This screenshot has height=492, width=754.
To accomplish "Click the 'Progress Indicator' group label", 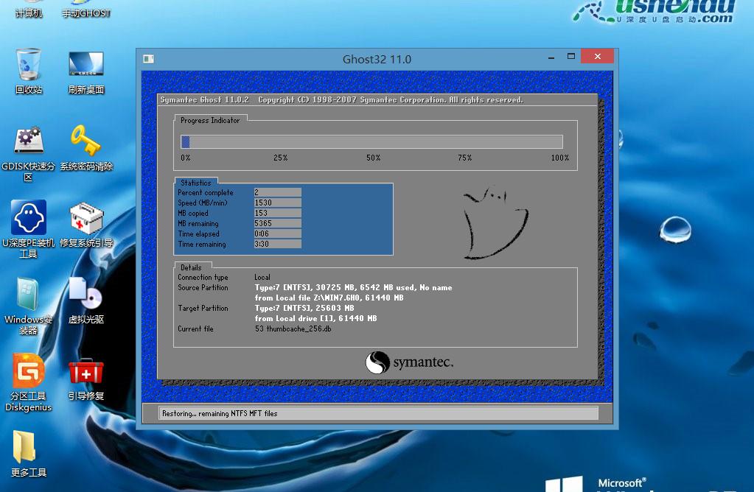I will 210,120.
